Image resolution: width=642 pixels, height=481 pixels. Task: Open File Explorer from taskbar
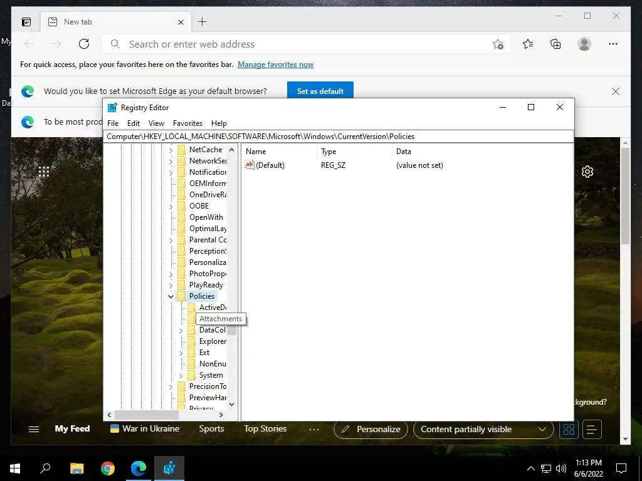point(76,468)
